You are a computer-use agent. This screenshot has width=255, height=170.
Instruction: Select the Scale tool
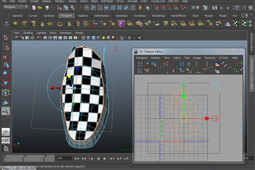[6, 83]
